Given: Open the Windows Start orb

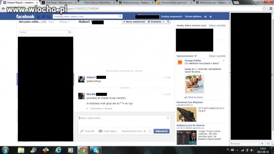Looking at the screenshot, I should click(5, 150).
